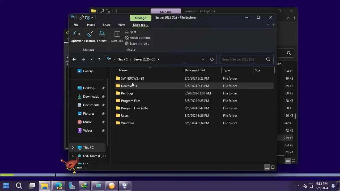Open the notification bell in tray

333,186
